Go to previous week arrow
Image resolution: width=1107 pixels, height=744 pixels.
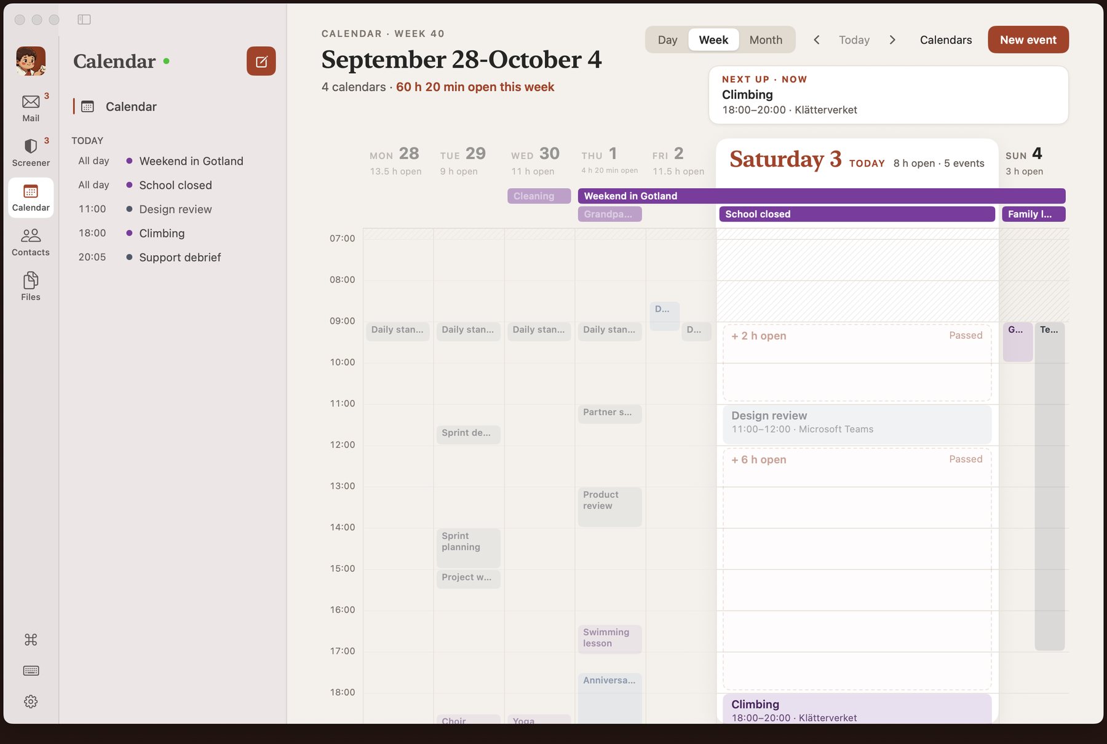(x=816, y=40)
